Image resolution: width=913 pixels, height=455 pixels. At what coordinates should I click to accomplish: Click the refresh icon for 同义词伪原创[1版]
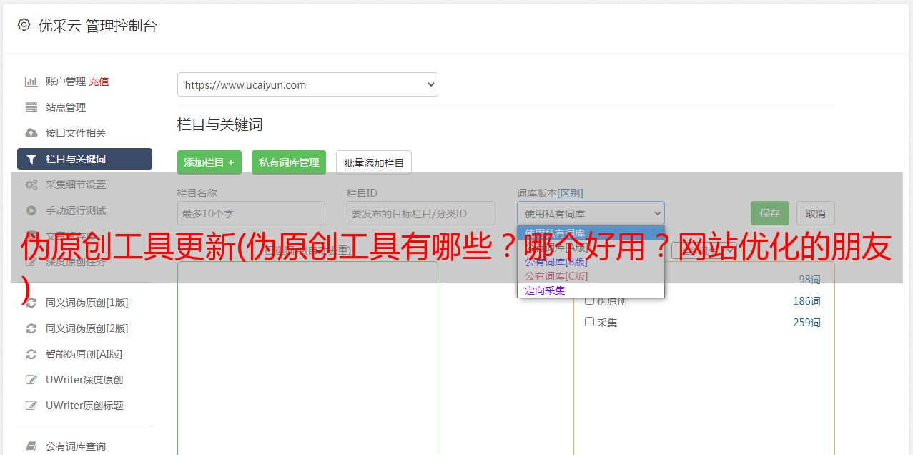(x=31, y=303)
